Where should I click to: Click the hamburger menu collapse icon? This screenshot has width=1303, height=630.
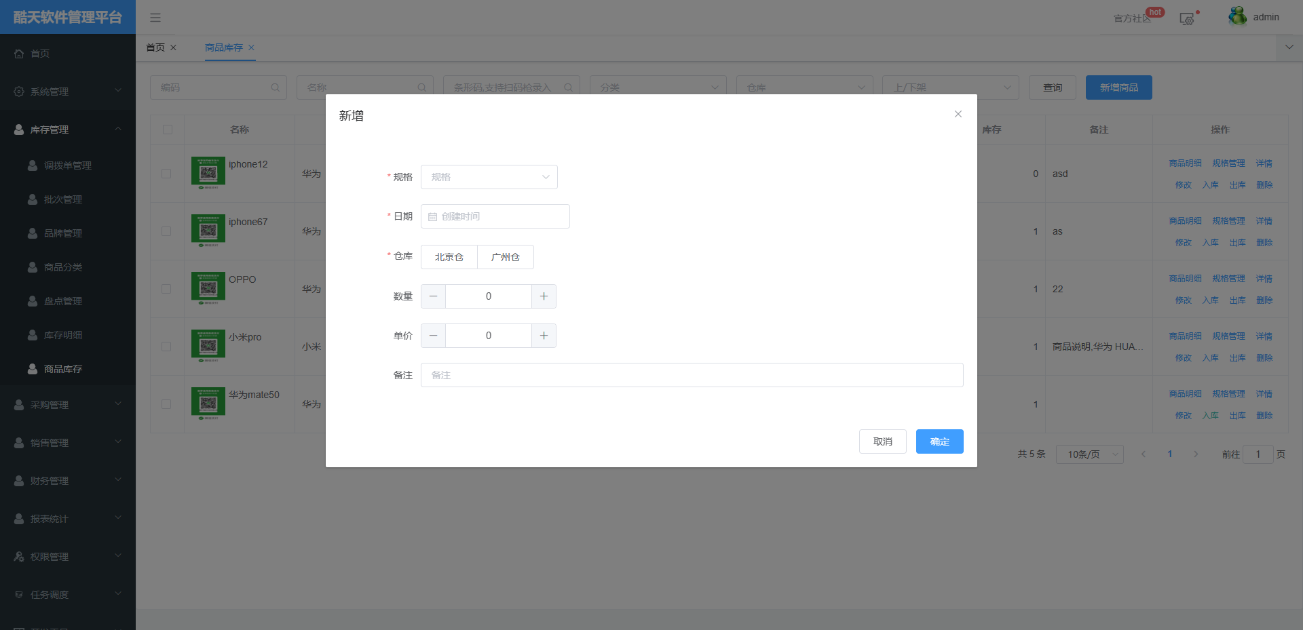155,18
